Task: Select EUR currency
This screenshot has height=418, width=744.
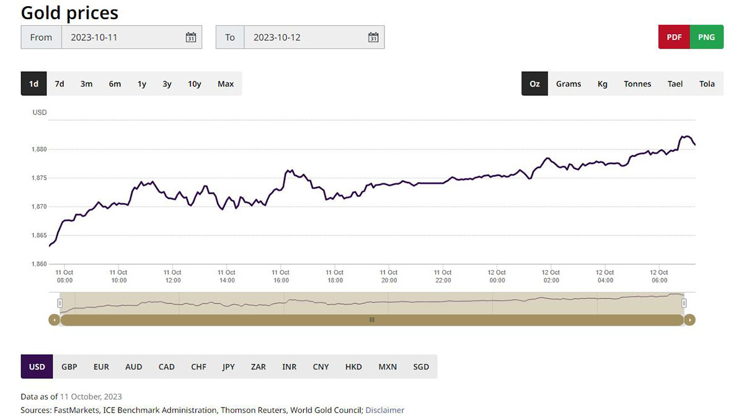Action: 101,367
